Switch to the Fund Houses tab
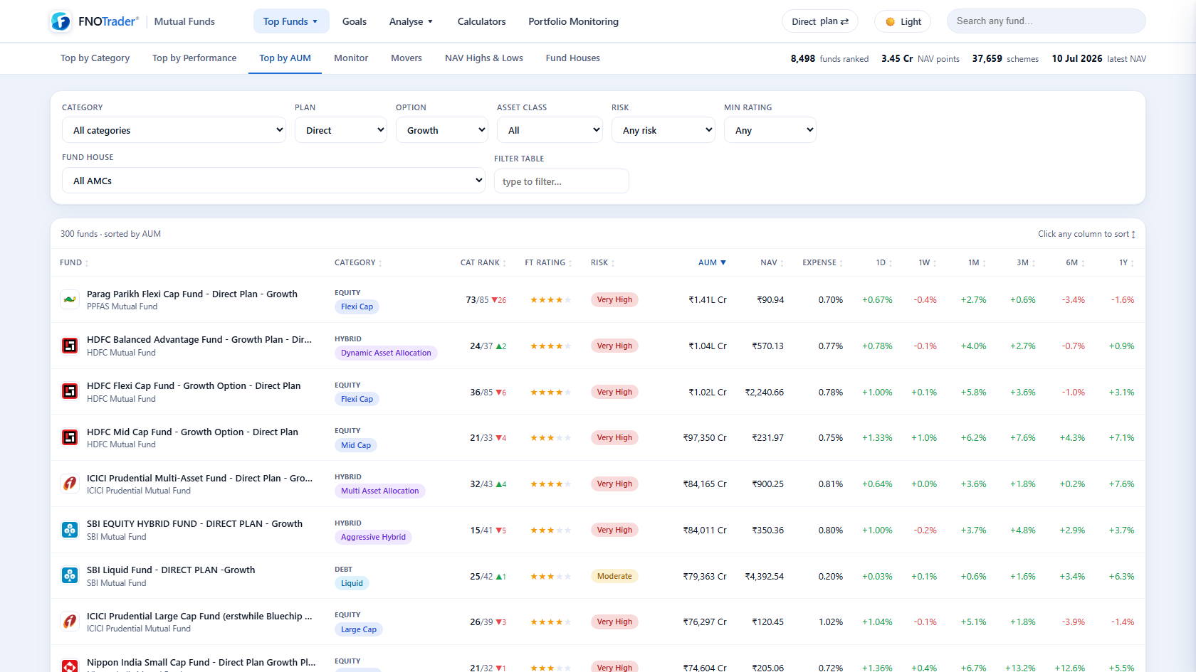This screenshot has height=672, width=1196. 573,58
